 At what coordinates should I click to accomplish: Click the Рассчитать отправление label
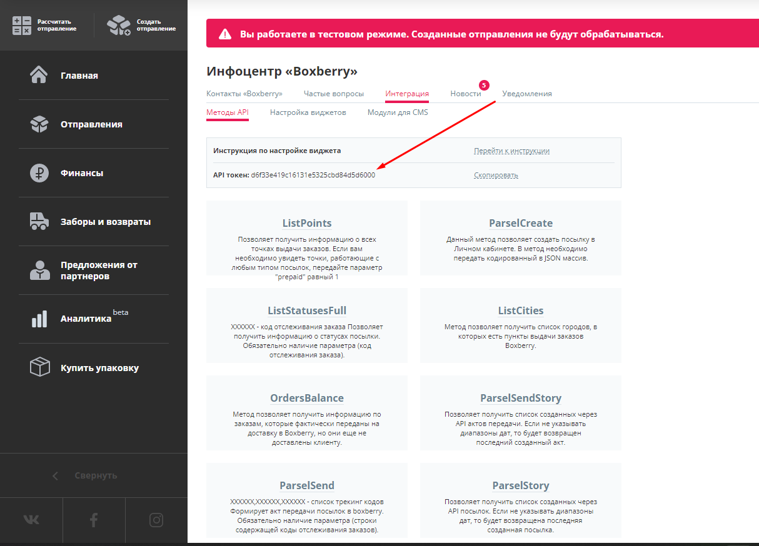(57, 25)
